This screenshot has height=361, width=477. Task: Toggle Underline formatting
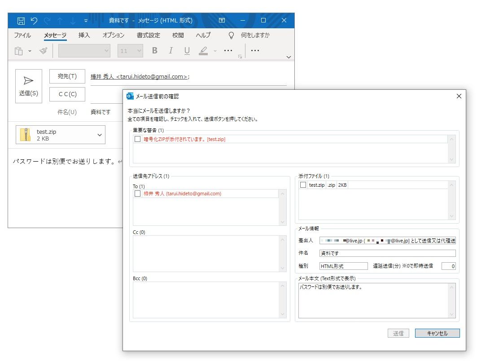(x=187, y=51)
